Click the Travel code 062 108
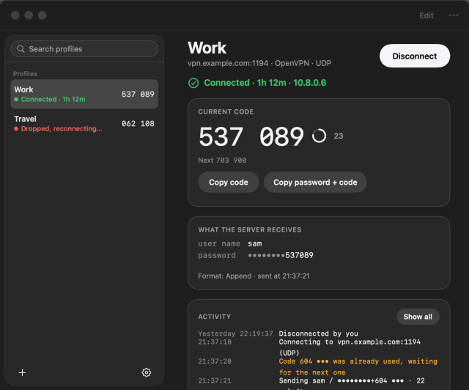 [x=138, y=124]
